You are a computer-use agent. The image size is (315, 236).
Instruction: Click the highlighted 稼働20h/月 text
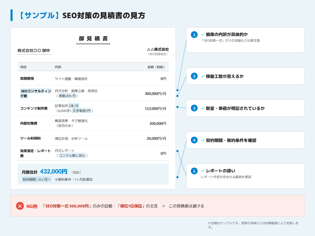tap(67, 96)
